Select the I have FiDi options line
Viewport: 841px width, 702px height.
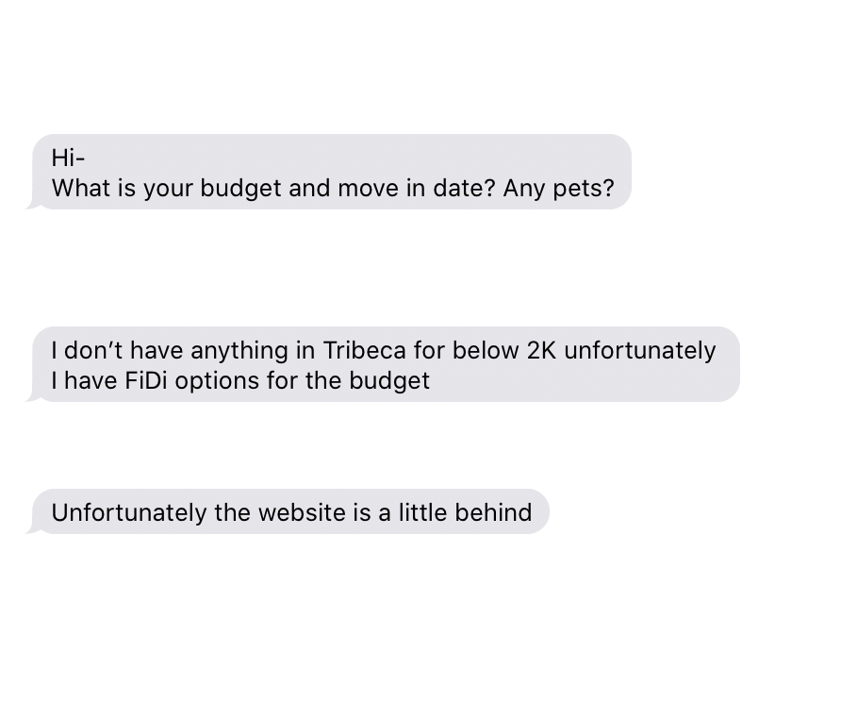(240, 381)
